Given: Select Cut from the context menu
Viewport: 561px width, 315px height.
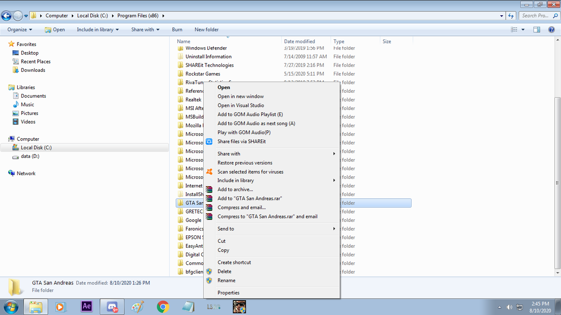Looking at the screenshot, I should coord(222,241).
